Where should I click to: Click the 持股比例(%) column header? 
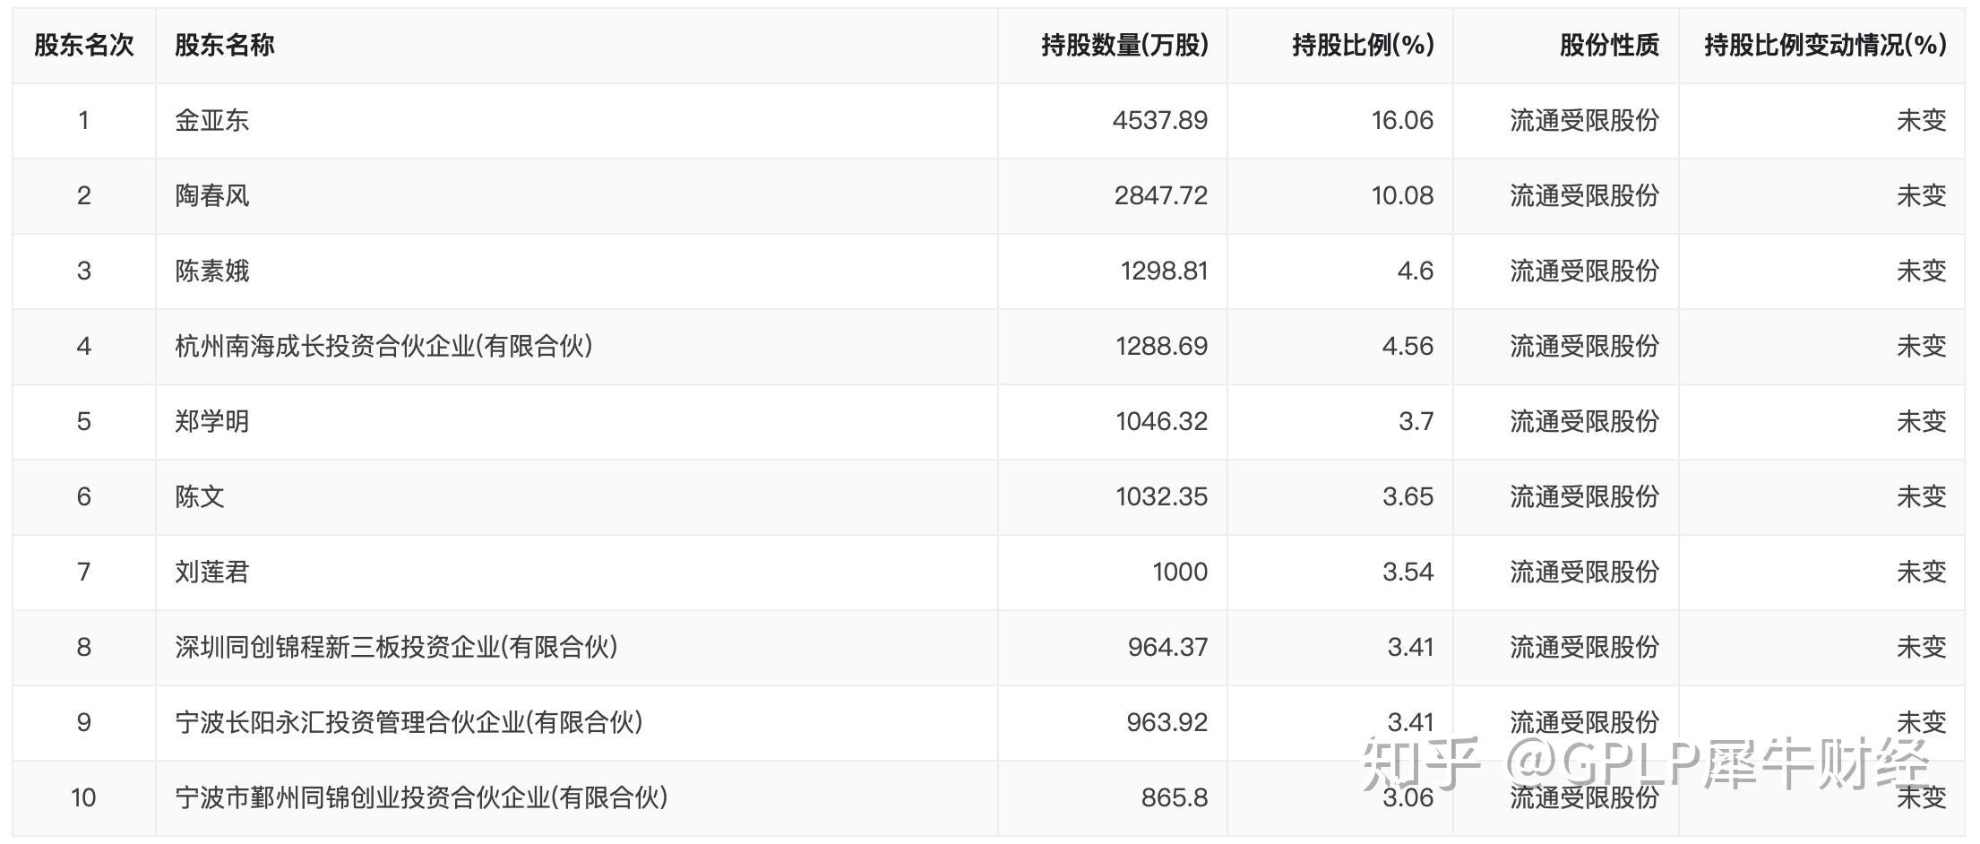[1363, 45]
